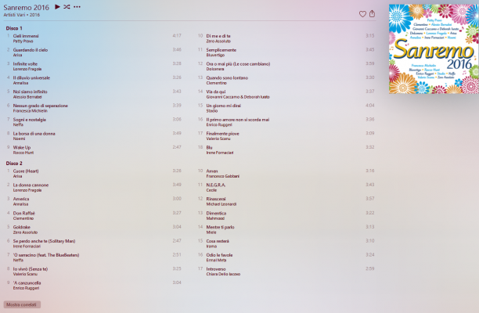This screenshot has width=479, height=313.
Task: Select track Cosa resterà
Action: (x=218, y=241)
